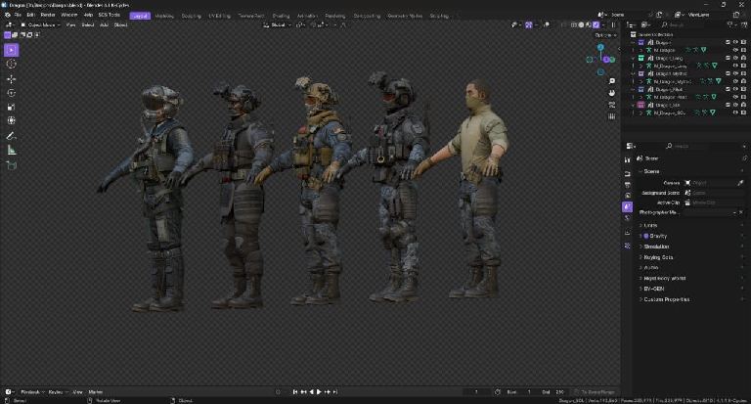Open the Object Mode dropdown
The height and width of the screenshot is (404, 751).
[40, 24]
